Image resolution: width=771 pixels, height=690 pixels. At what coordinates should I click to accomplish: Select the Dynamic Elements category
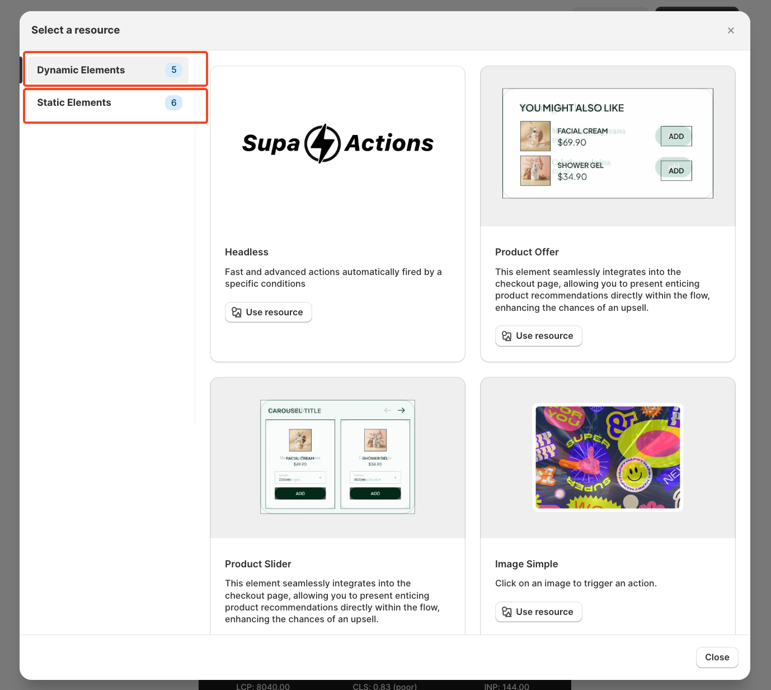[x=108, y=70]
